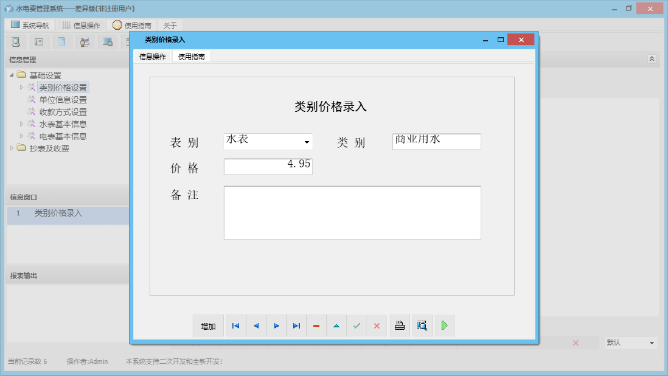Execute with the green run arrow icon

click(x=444, y=326)
